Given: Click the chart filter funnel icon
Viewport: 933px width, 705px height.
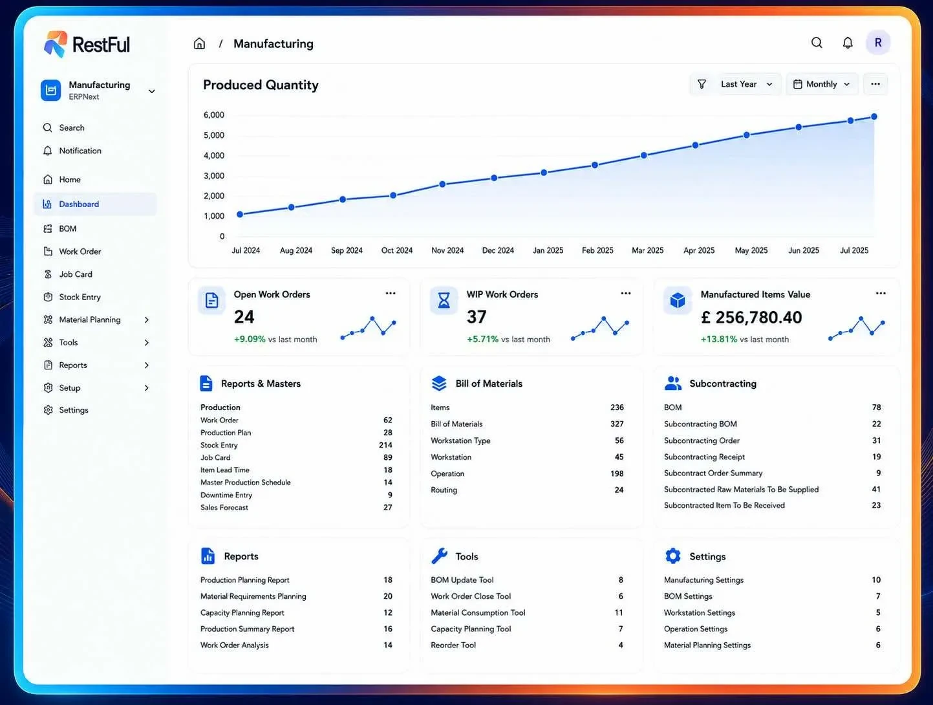Looking at the screenshot, I should tap(702, 84).
